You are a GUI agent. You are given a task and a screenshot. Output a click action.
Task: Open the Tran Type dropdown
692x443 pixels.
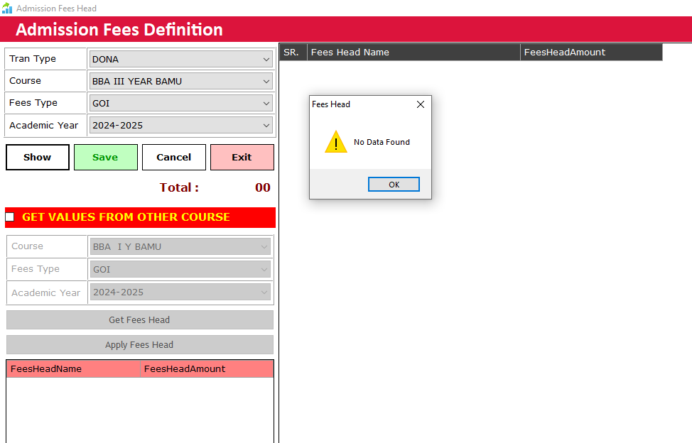click(180, 60)
